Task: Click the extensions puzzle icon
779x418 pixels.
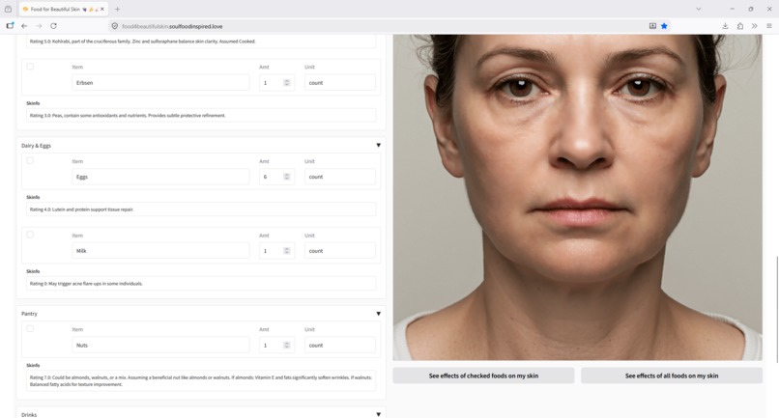Action: [x=740, y=26]
